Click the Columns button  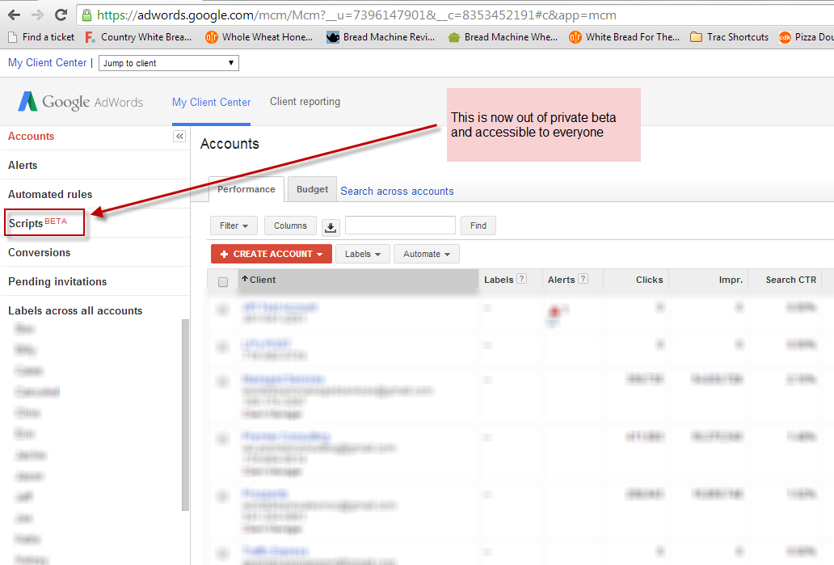pos(290,226)
